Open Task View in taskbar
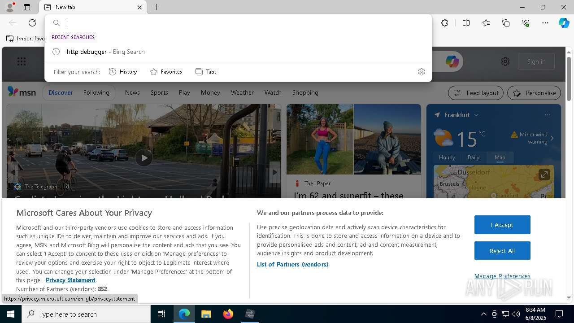Viewport: 574px width, 323px height. tap(161, 314)
